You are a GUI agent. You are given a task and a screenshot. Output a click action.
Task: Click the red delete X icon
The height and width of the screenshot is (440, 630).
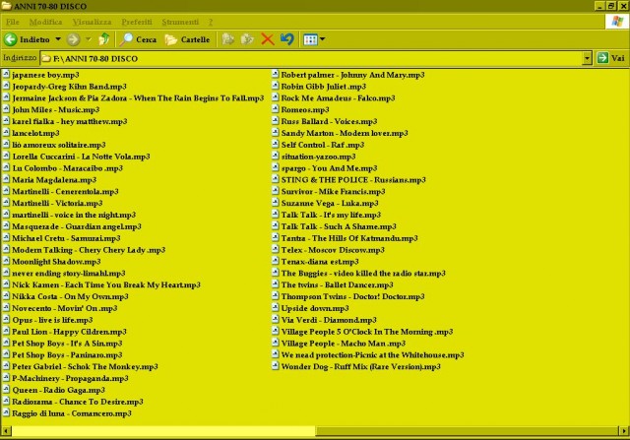coord(267,39)
